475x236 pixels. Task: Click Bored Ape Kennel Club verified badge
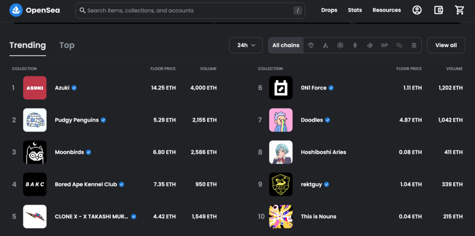coord(122,184)
